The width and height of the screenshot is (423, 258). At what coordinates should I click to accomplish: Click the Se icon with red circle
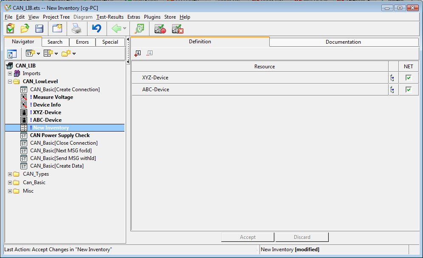(x=160, y=28)
